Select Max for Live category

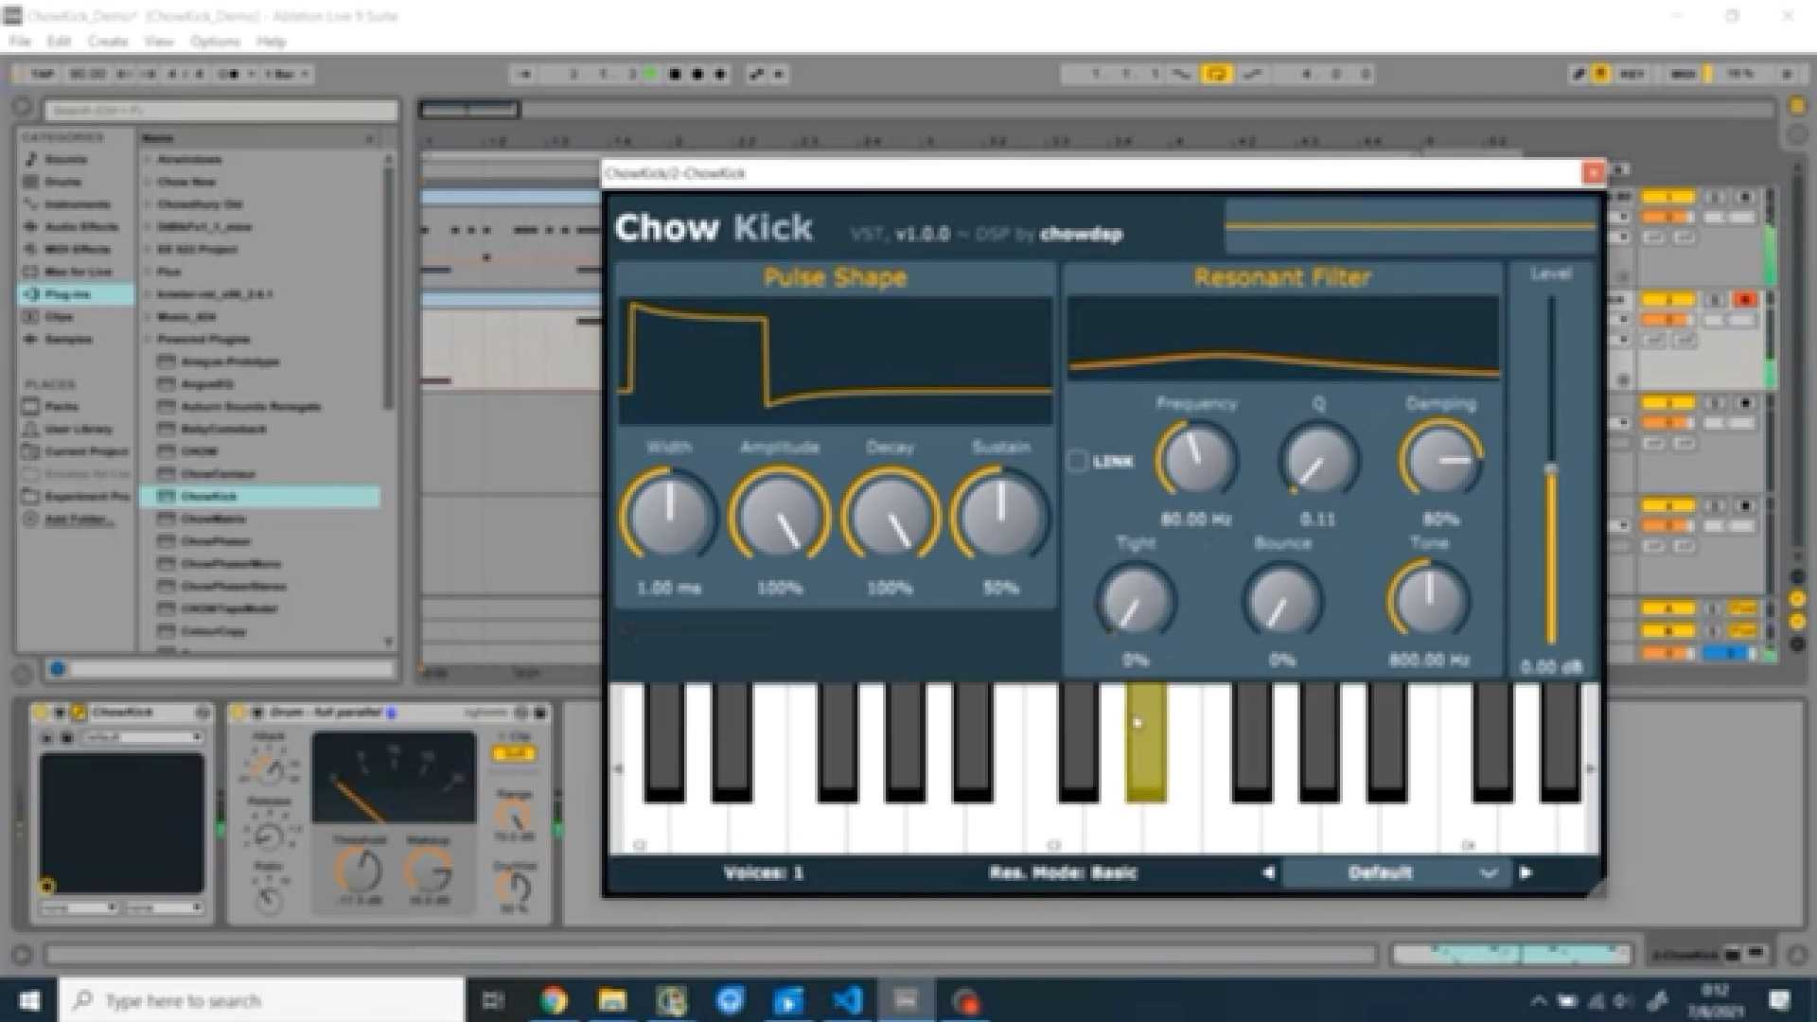tap(78, 273)
